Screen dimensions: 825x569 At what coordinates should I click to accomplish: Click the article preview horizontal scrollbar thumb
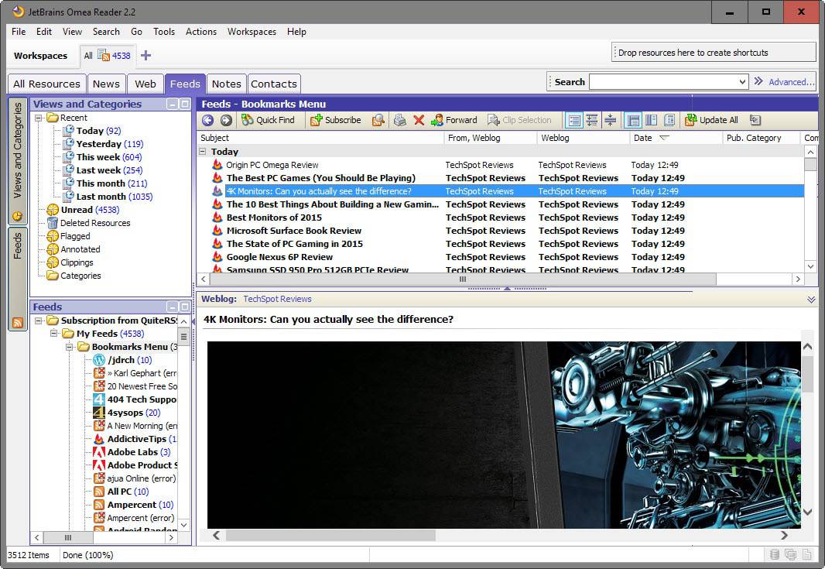330,535
